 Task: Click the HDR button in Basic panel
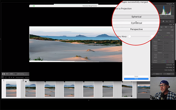point(171,27)
